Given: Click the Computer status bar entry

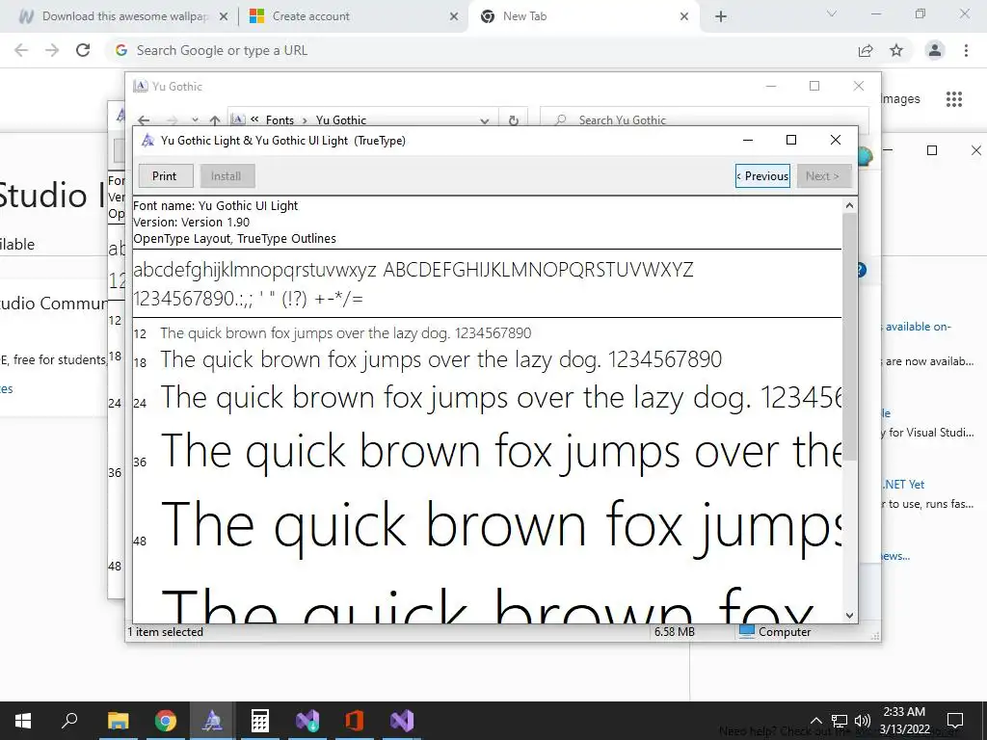Looking at the screenshot, I should [775, 632].
